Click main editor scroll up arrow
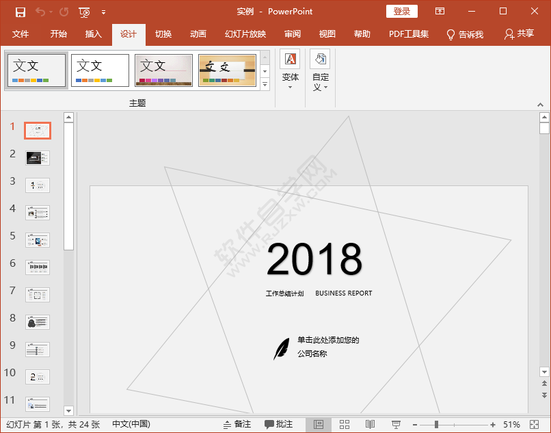This screenshot has height=433, width=551. tap(544, 117)
